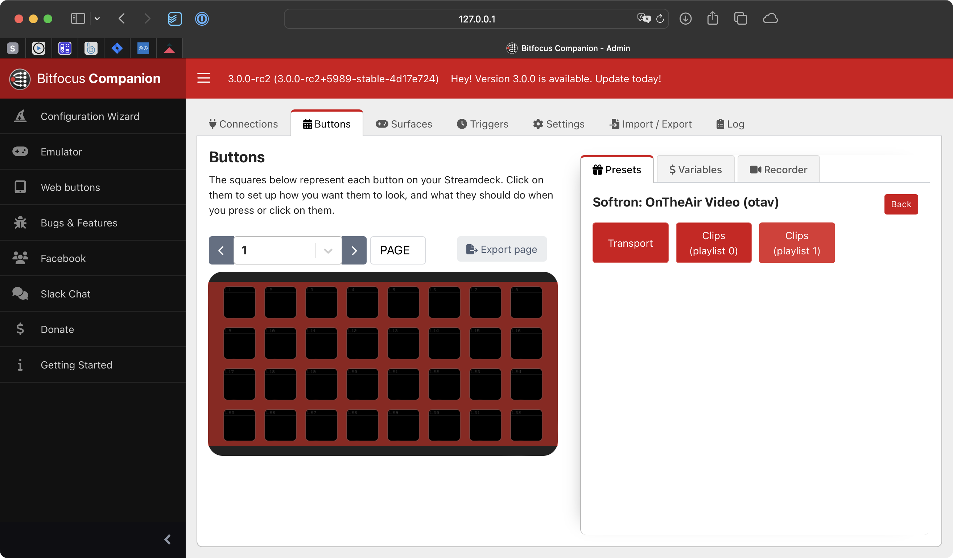Open Safari downloads
The image size is (953, 558).
(685, 18)
